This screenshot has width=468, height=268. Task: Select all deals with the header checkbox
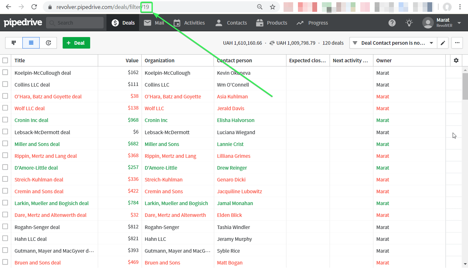tap(5, 60)
